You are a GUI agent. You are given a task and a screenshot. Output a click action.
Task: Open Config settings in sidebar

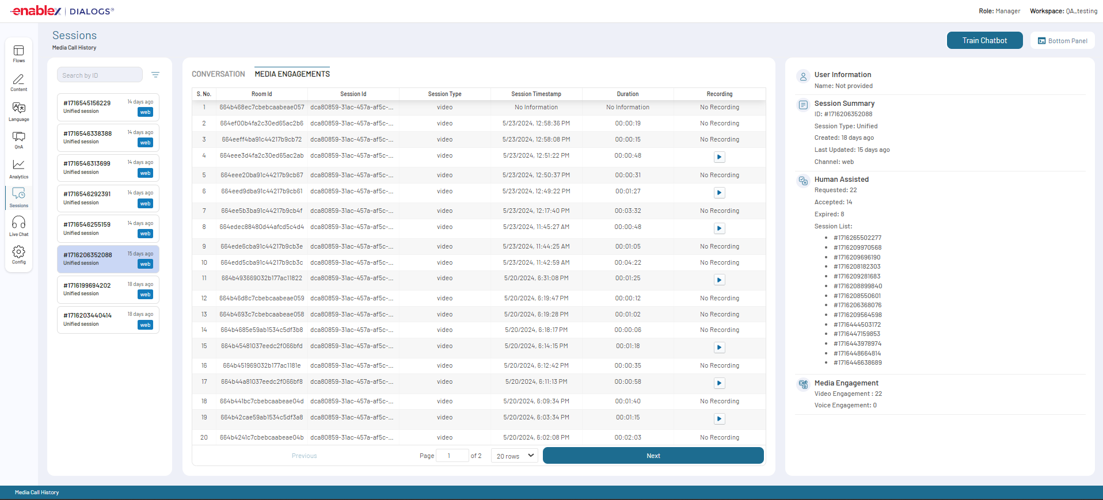(x=18, y=255)
